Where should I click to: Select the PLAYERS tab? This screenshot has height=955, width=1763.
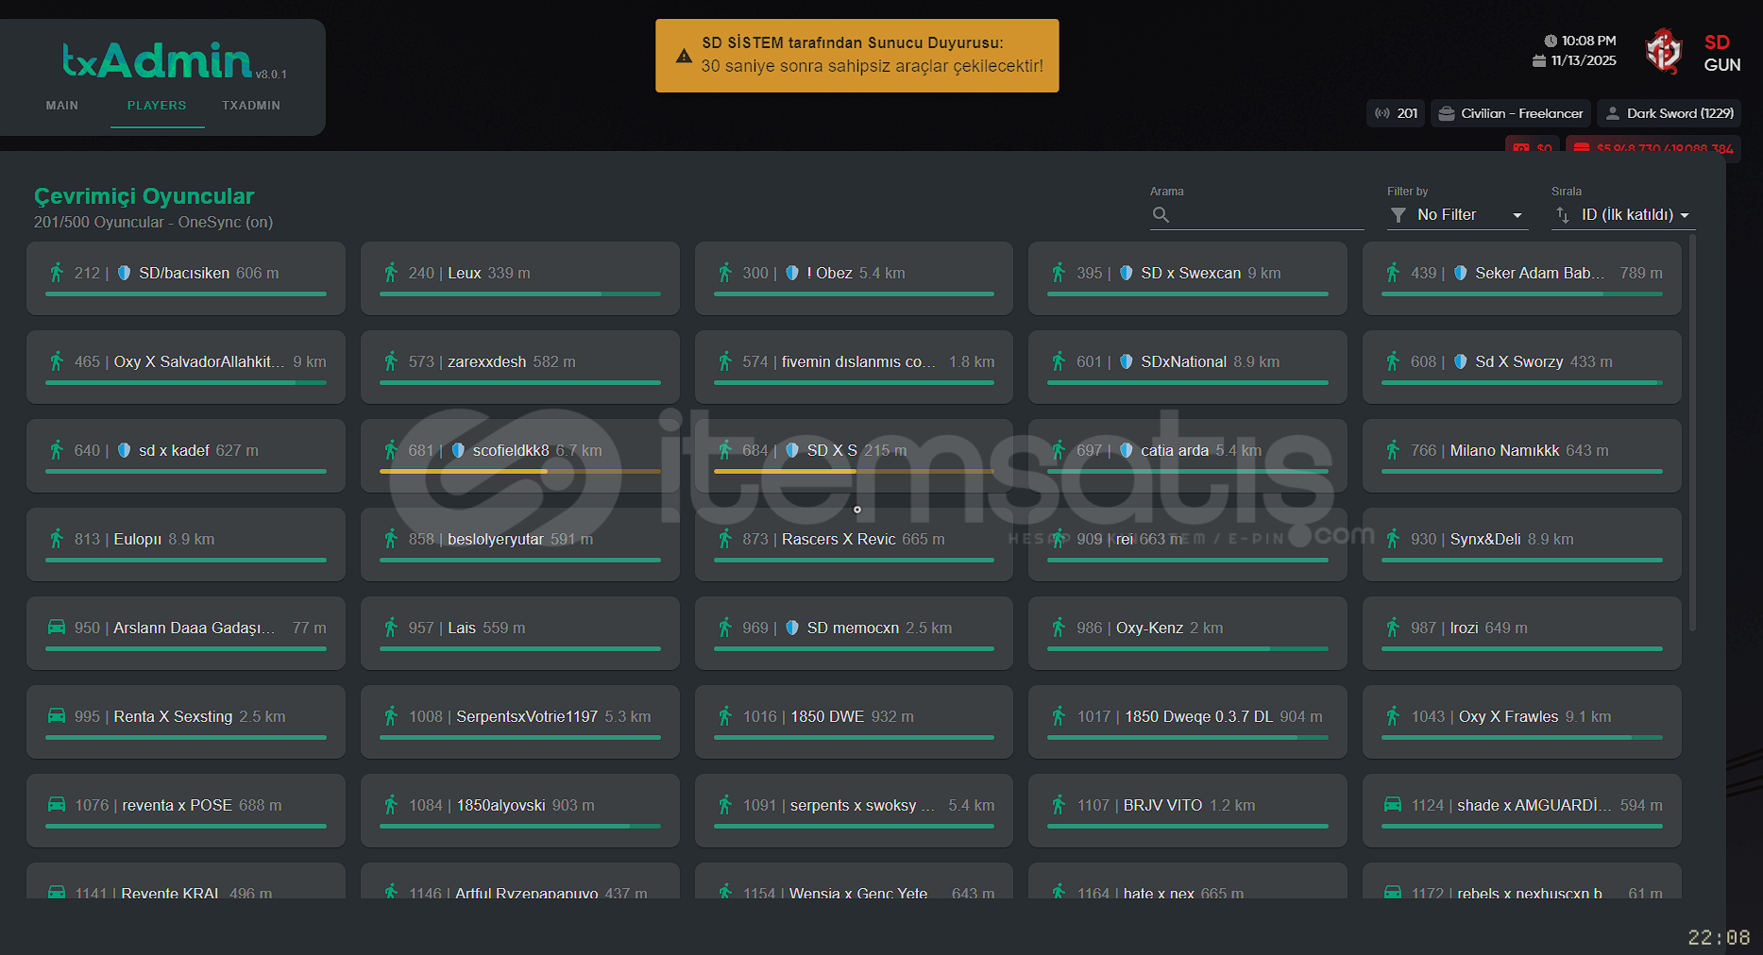point(157,106)
